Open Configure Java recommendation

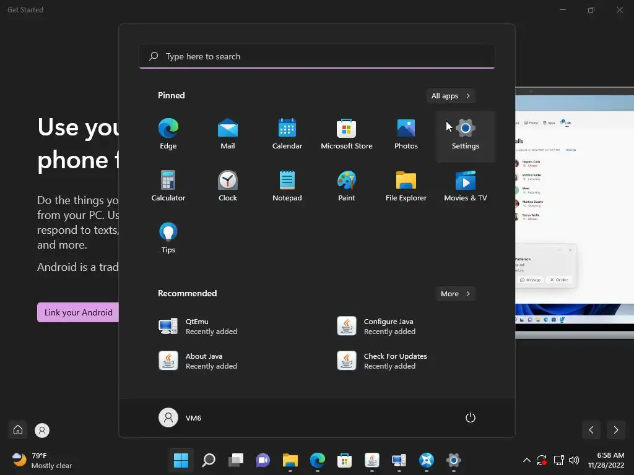tap(406, 327)
